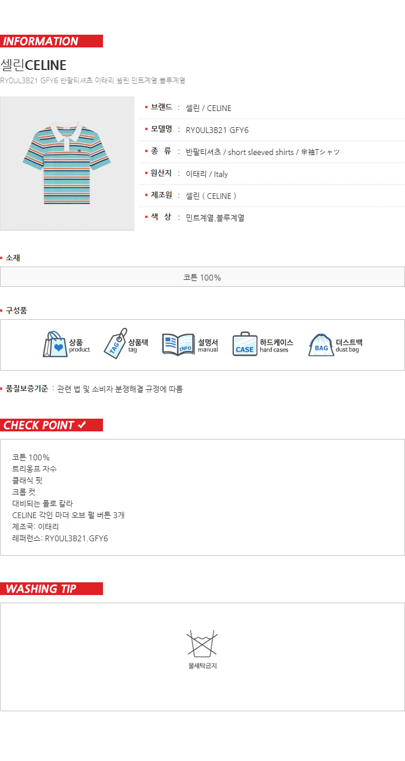Click the 구성품 section label

(x=16, y=311)
